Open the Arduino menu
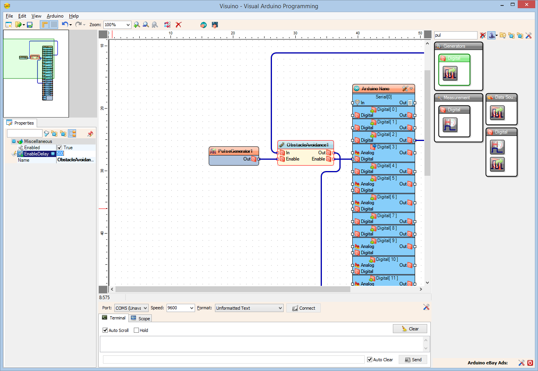Viewport: 538px width, 371px height. point(55,16)
